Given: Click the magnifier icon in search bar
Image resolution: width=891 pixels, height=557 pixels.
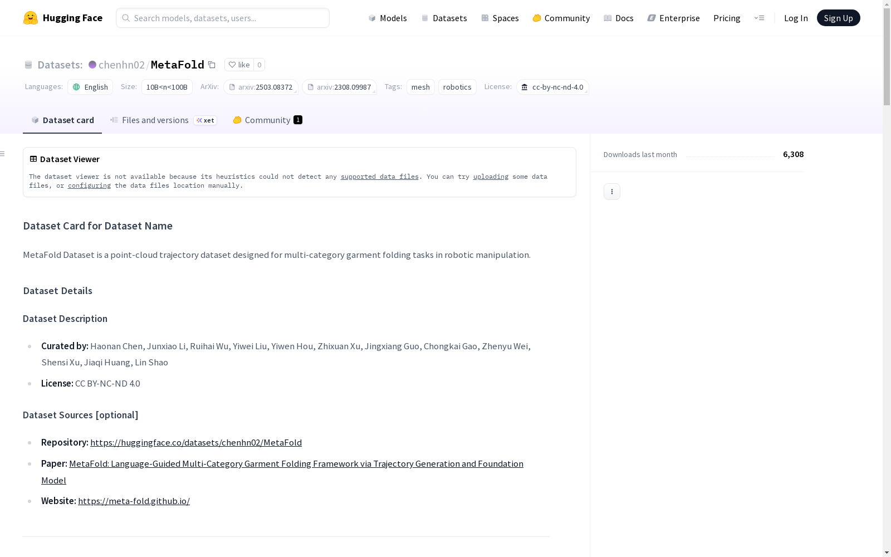Looking at the screenshot, I should (x=126, y=18).
